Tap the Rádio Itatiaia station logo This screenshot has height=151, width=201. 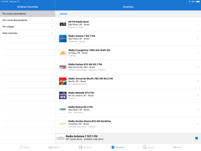[63, 67]
